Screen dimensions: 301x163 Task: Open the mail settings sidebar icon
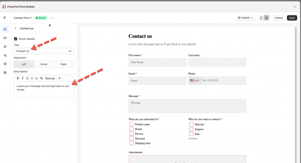pyautogui.click(x=5, y=38)
